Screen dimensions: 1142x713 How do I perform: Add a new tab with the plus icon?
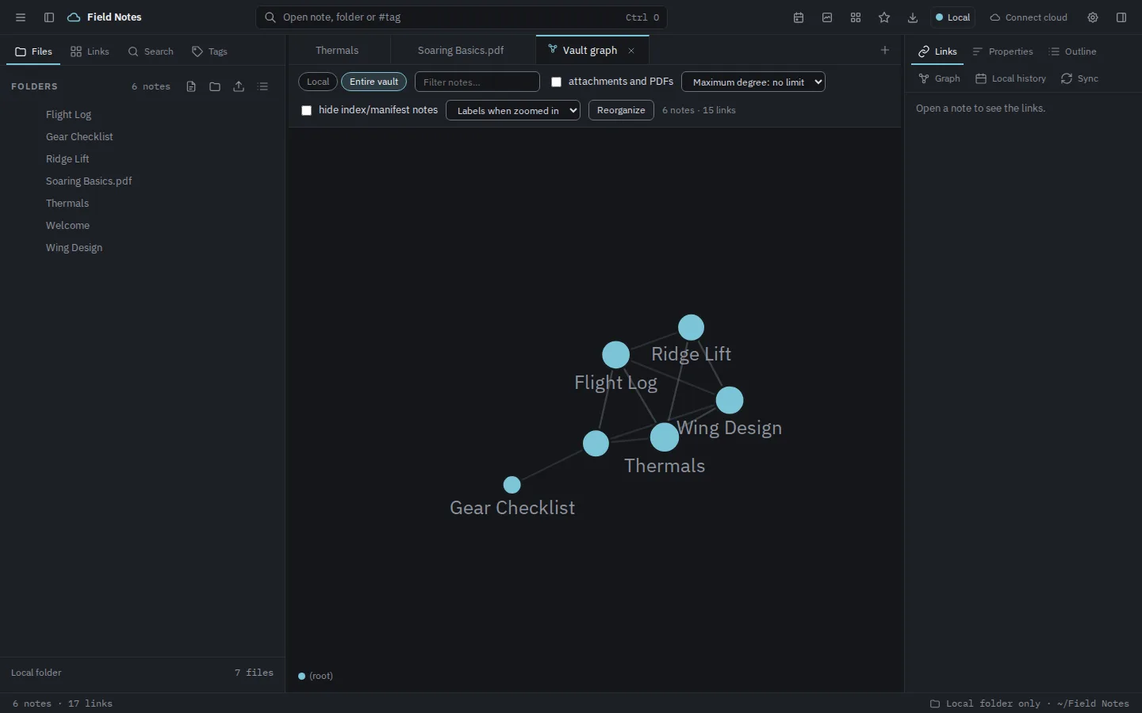pos(885,50)
